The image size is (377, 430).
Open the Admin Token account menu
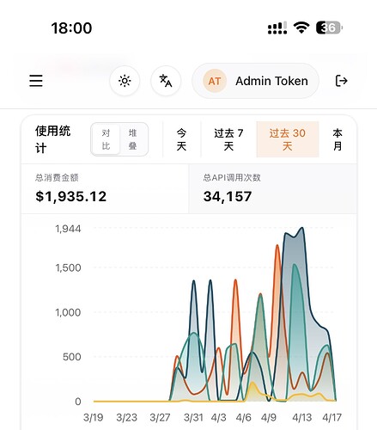(255, 81)
